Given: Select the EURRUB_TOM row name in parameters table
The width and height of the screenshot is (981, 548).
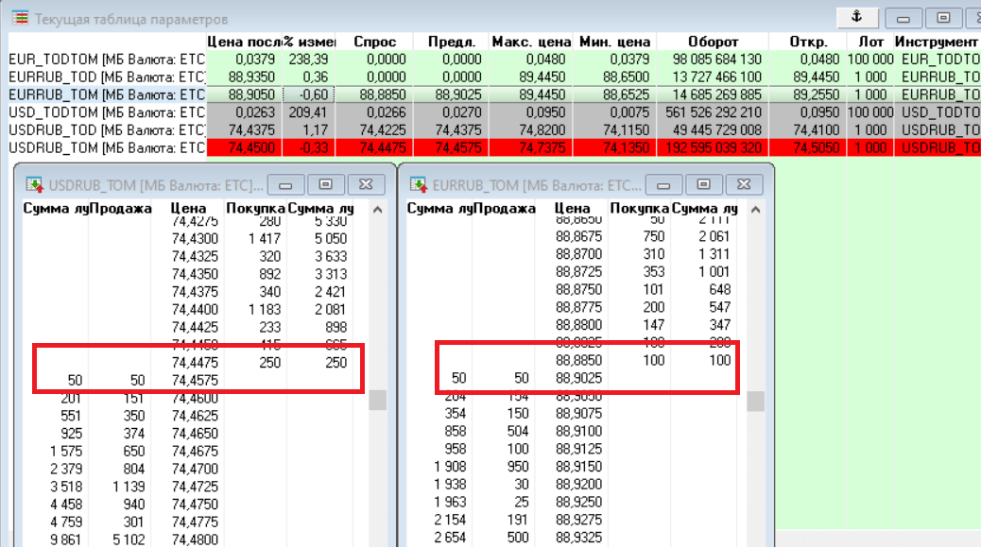Looking at the screenshot, I should click(107, 94).
